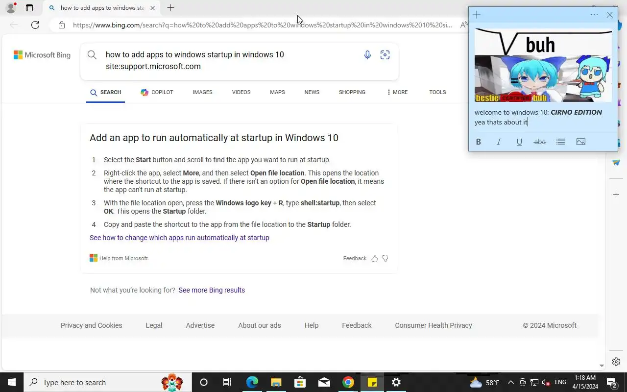The image size is (627, 392).
Task: Click voice search microphone icon
Action: 367,55
